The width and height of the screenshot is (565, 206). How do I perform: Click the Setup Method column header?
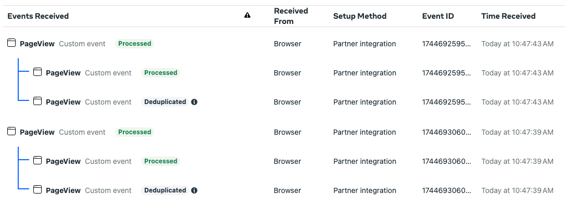pos(360,16)
